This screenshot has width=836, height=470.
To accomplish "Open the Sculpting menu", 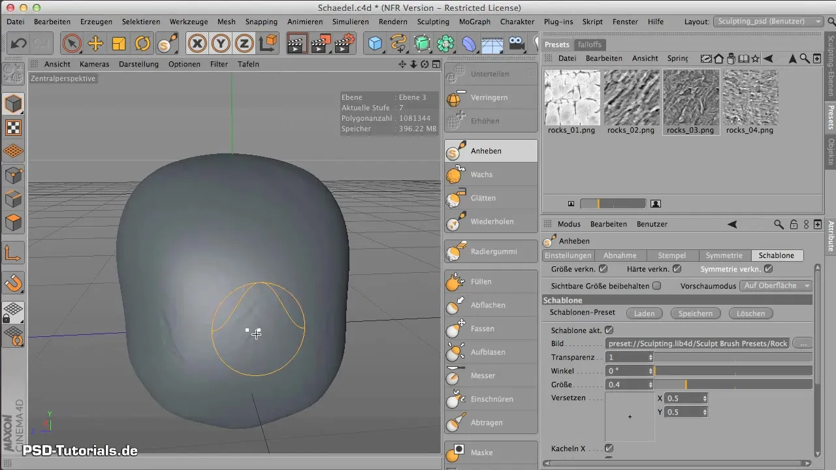I will point(433,22).
